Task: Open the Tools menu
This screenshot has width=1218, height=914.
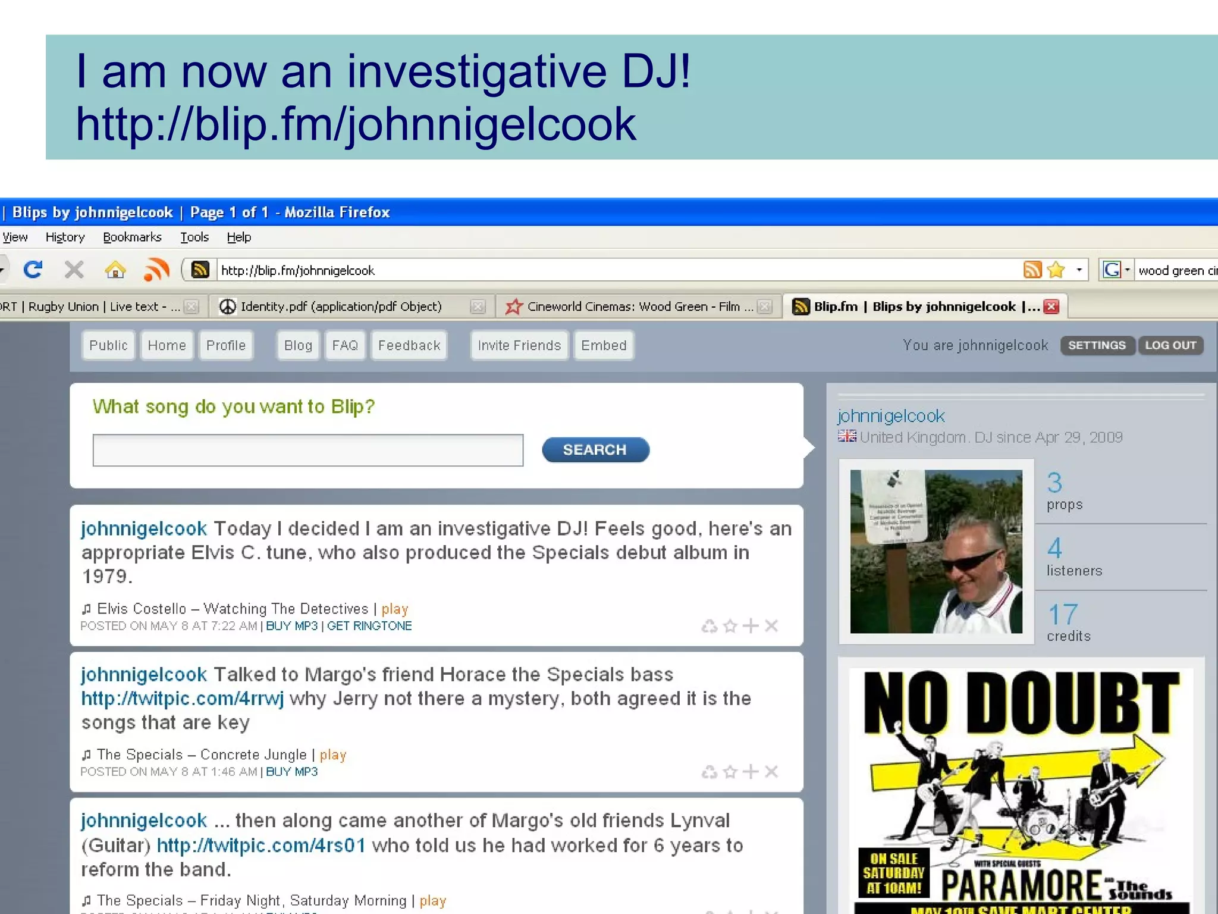Action: [194, 237]
